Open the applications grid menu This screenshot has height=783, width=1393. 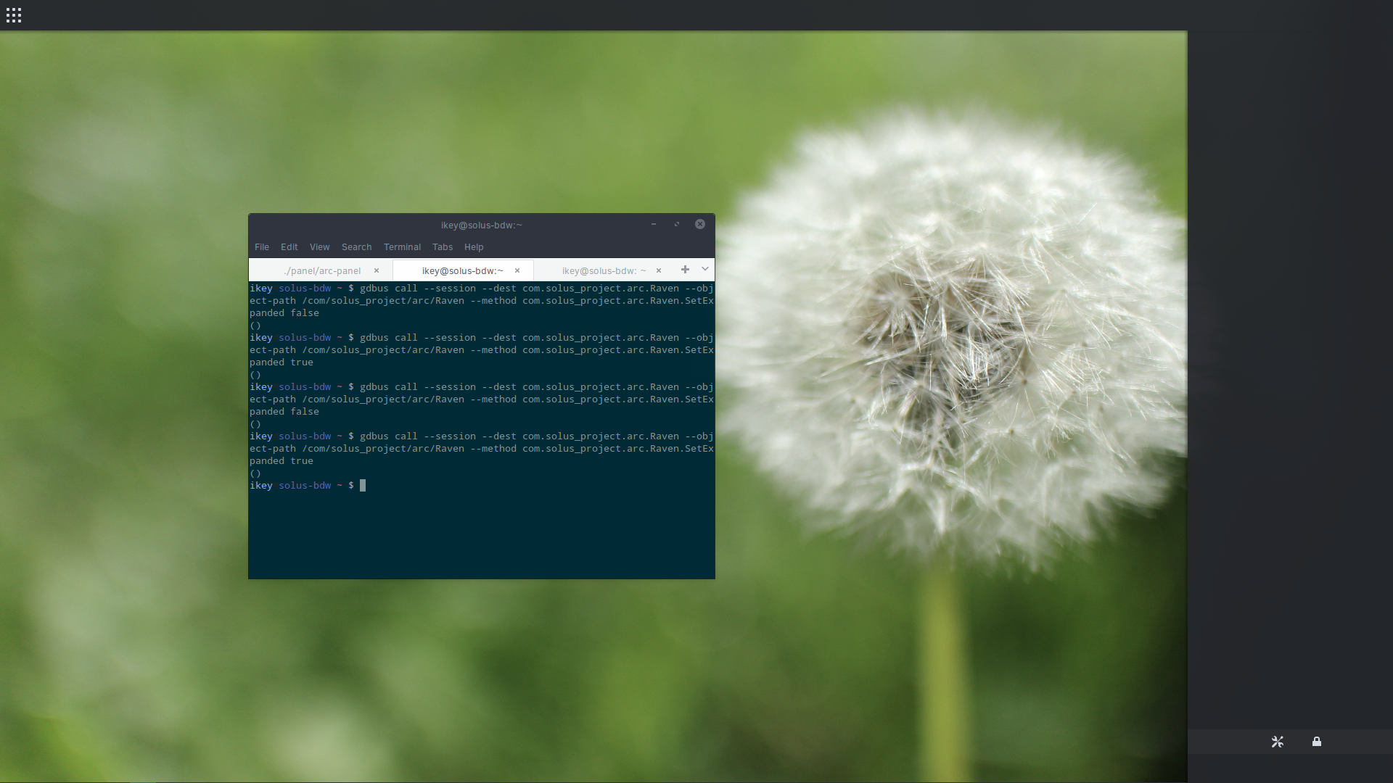pyautogui.click(x=14, y=15)
